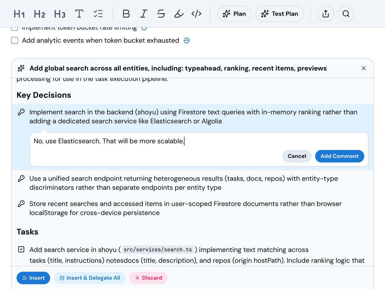Select the 'Store recent searches' decision text
Screen dimensions: 385x289
[185, 208]
